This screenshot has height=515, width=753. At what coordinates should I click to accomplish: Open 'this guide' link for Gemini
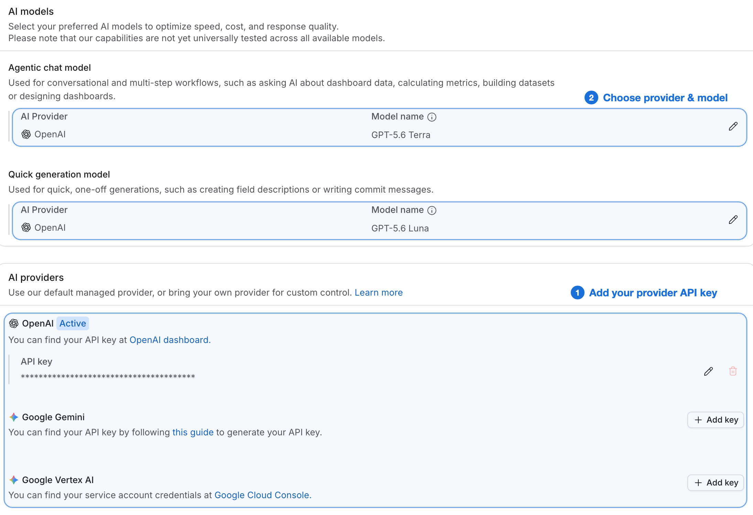[x=193, y=432]
